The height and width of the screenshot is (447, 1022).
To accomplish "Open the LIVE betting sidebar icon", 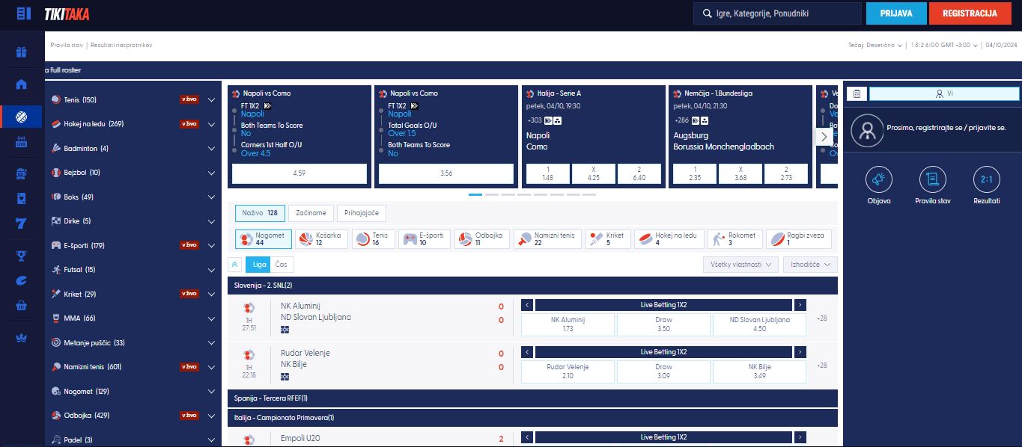I will pyautogui.click(x=22, y=142).
